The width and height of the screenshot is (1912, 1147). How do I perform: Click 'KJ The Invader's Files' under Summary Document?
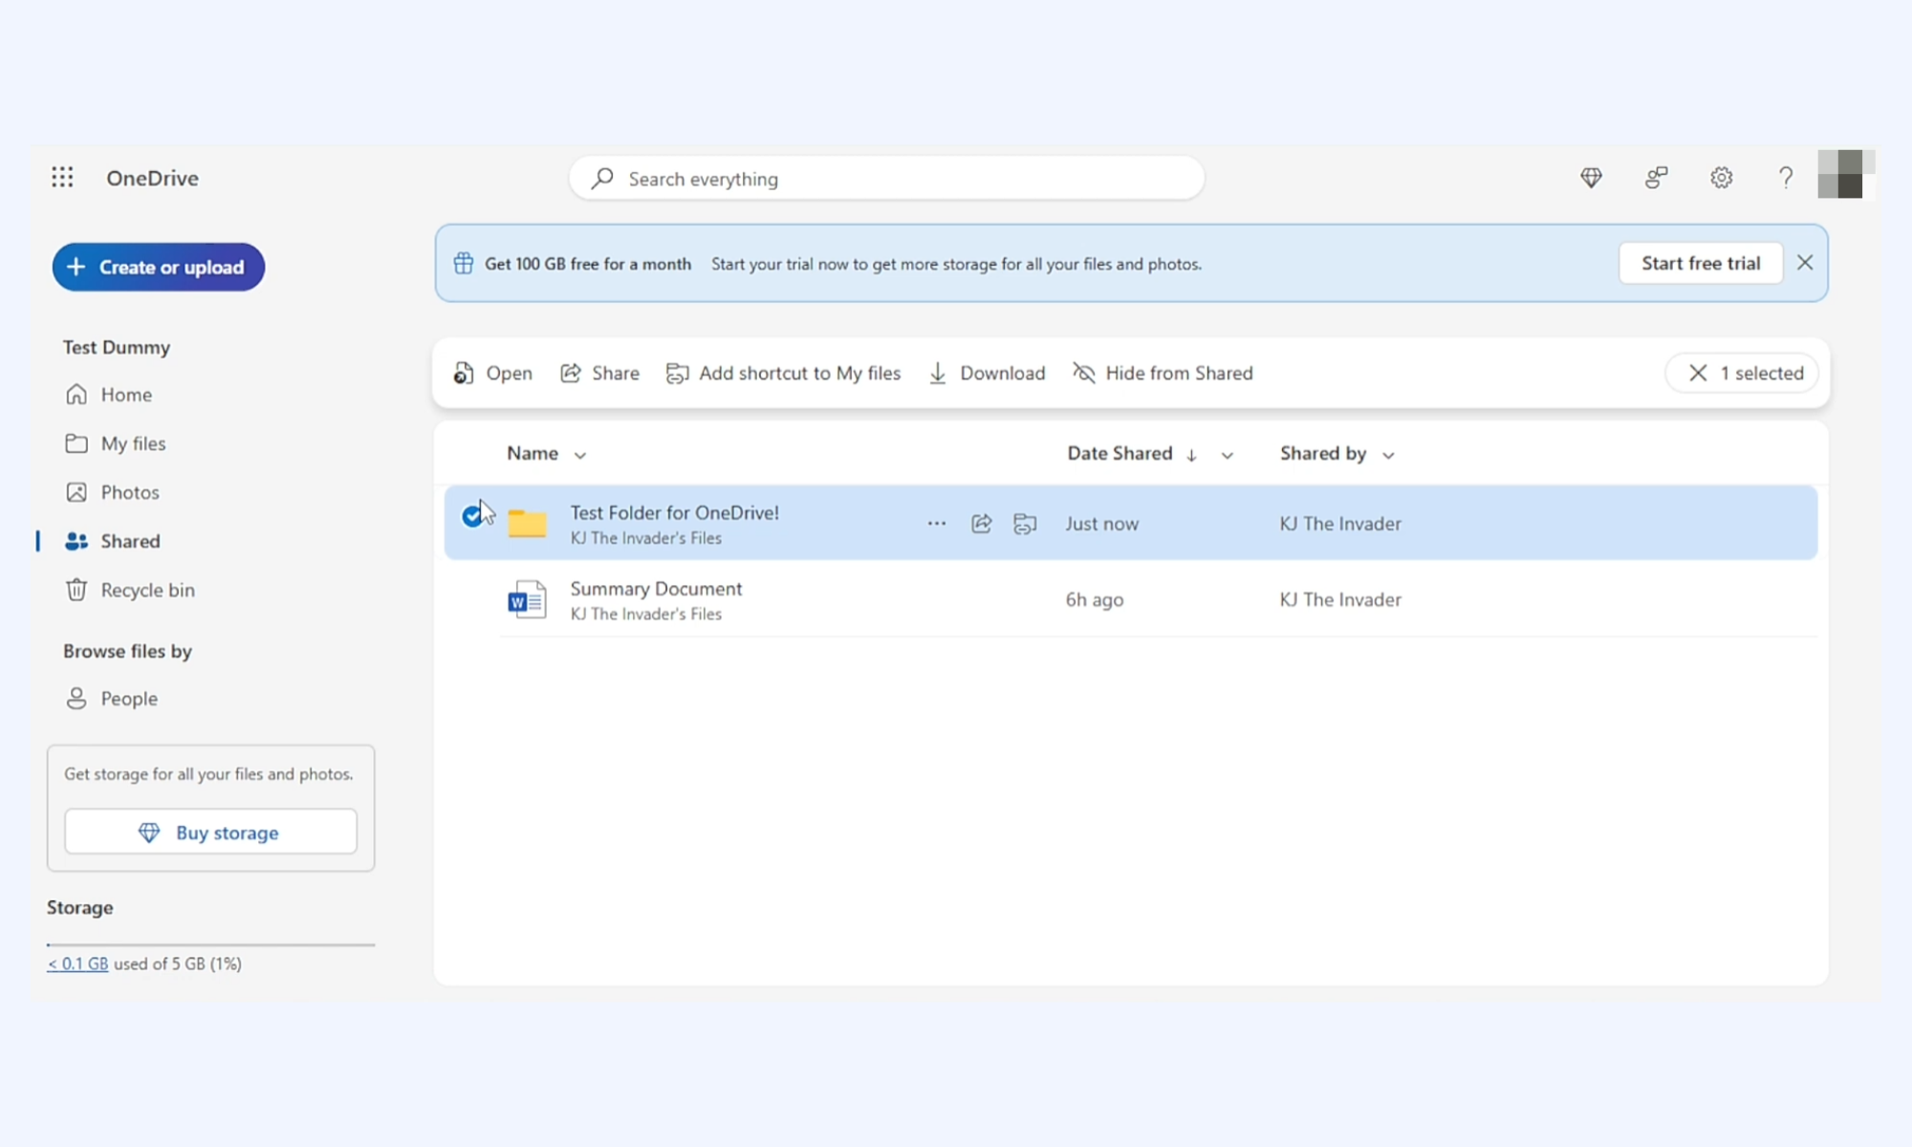click(x=646, y=614)
